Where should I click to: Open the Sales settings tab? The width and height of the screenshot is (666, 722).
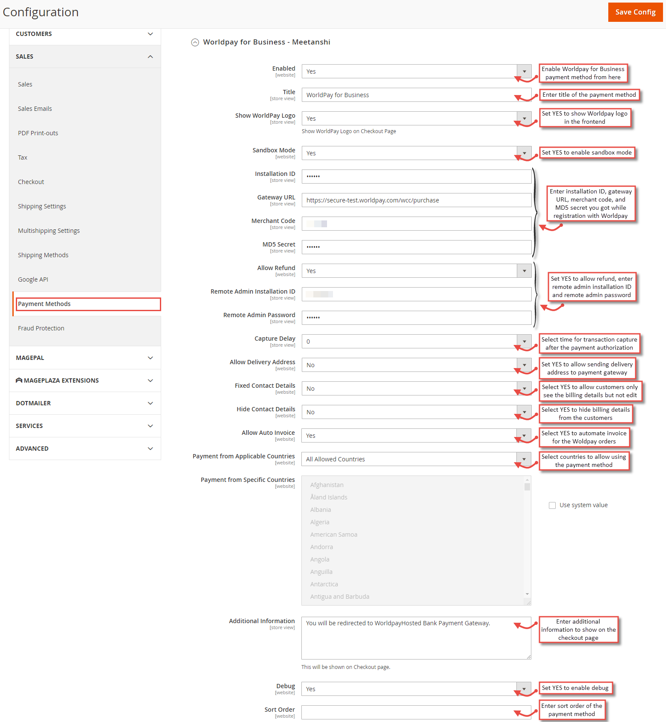[25, 84]
